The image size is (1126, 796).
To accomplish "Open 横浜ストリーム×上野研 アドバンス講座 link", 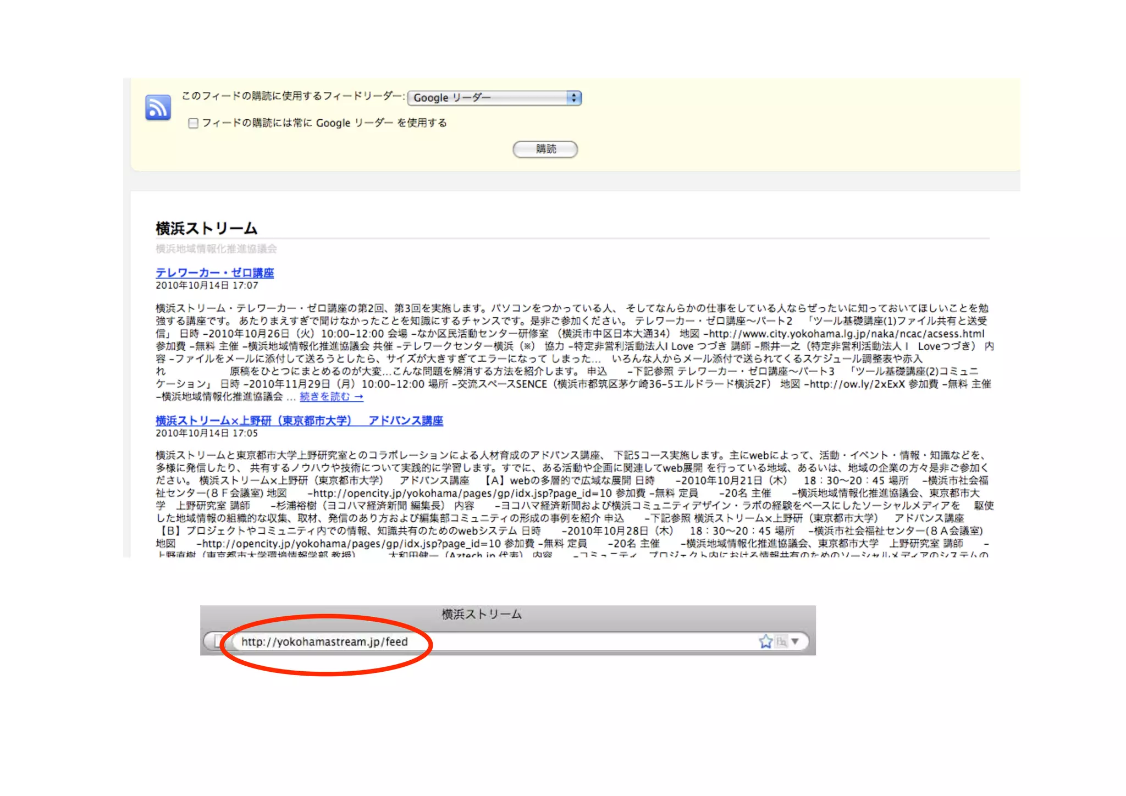I will pos(299,421).
